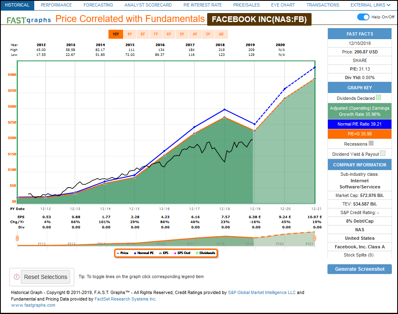Viewport: 398px width, 314px height.
Task: Hide the Price line via chart legend
Action: tap(123, 253)
